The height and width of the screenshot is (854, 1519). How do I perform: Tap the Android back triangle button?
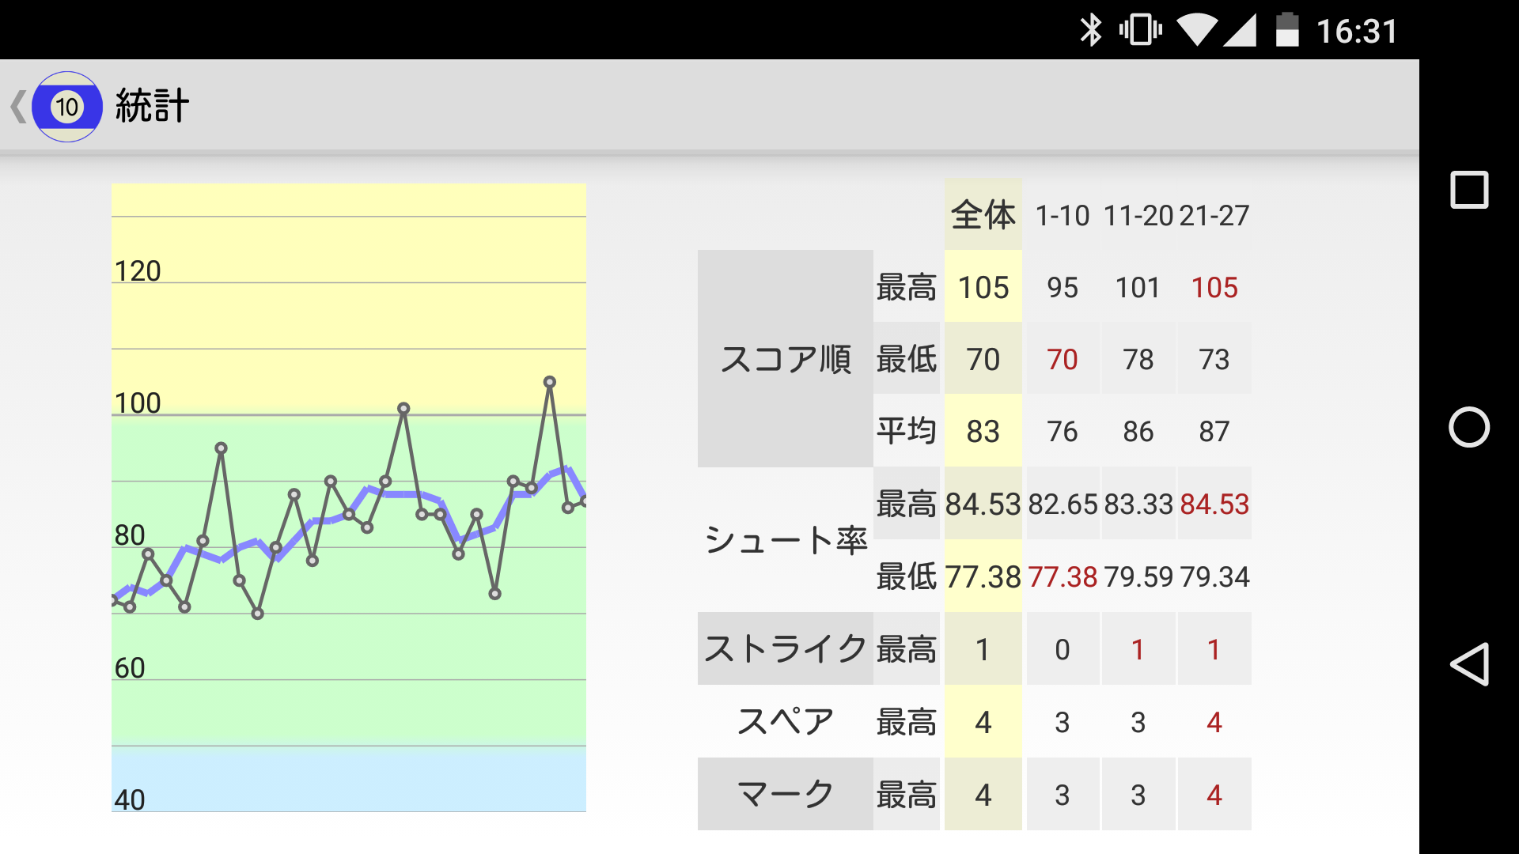(1469, 664)
